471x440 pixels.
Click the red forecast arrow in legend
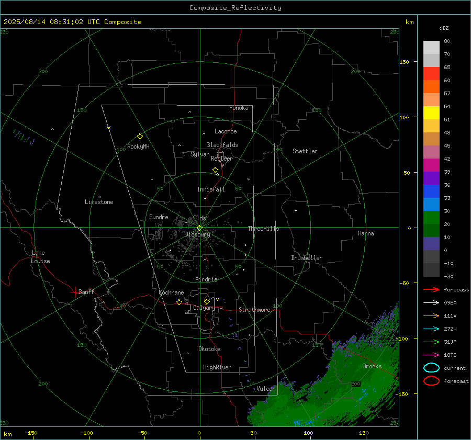[431, 289]
